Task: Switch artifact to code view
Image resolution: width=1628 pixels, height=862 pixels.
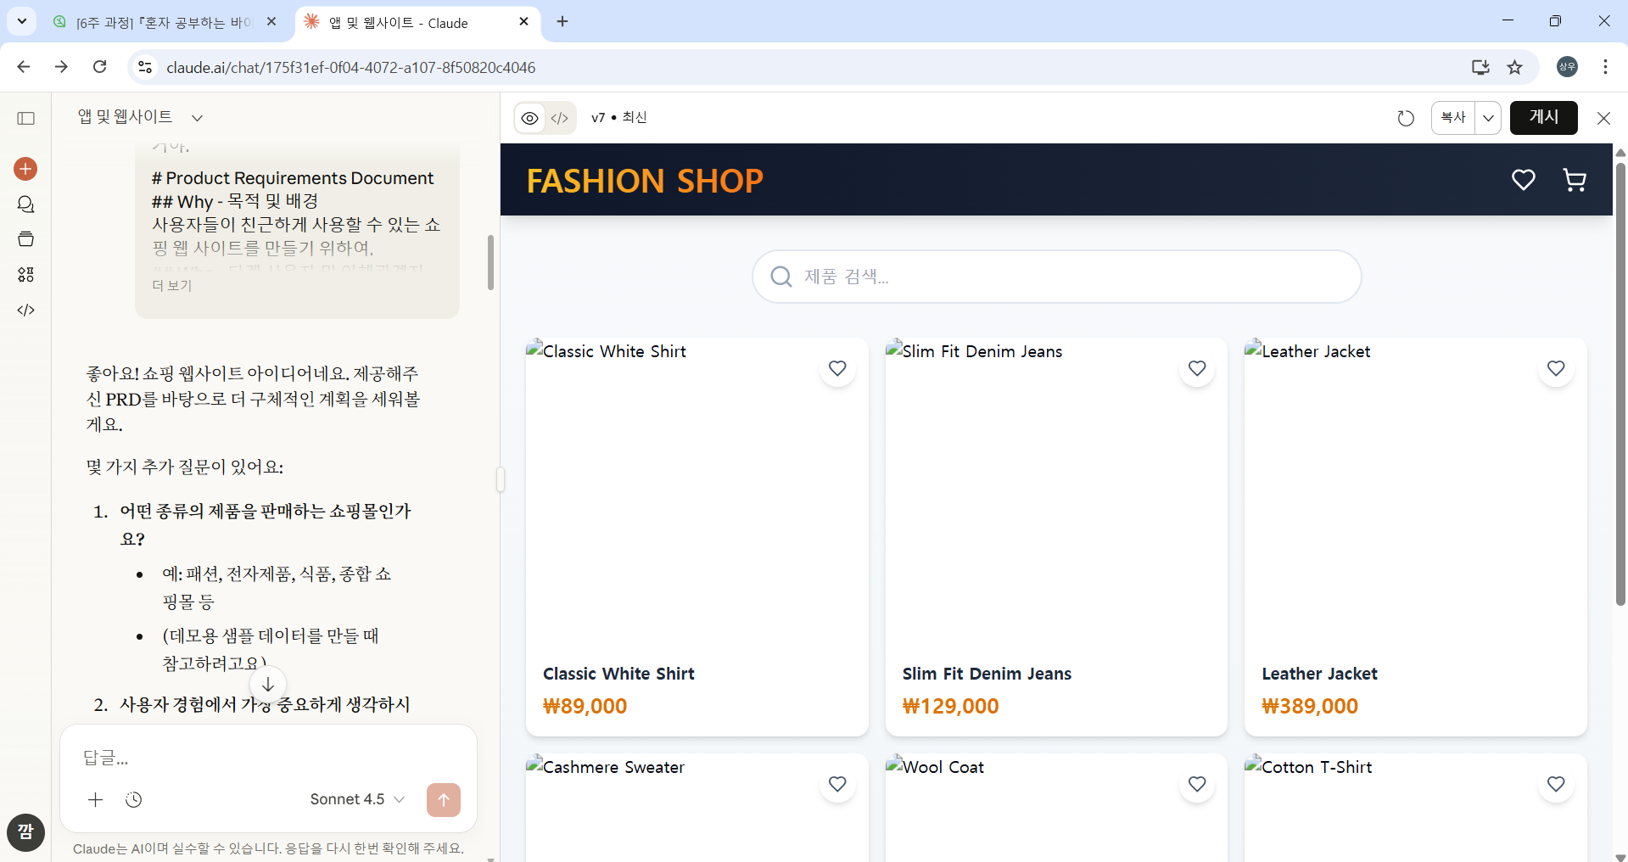Action: tap(560, 118)
